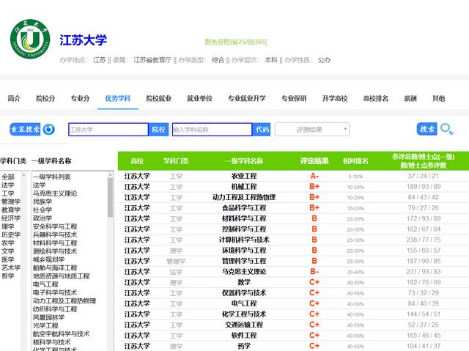Click the green 推免资格 link

click(x=236, y=42)
